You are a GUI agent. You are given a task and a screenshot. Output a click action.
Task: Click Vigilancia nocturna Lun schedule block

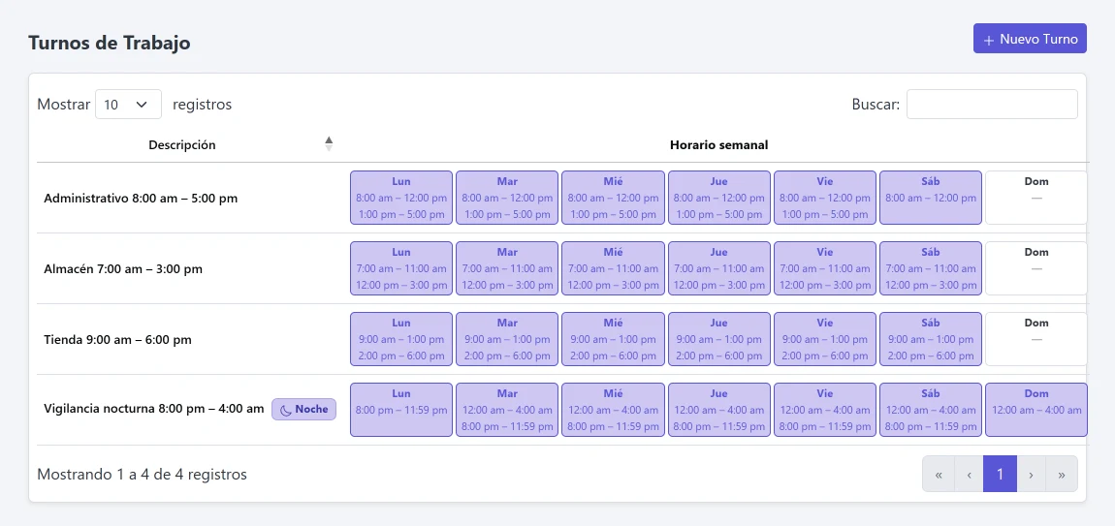coord(401,410)
